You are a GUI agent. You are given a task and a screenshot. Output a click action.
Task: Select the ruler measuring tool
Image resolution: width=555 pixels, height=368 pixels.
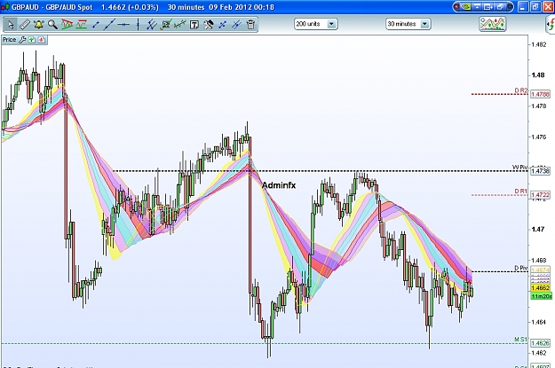point(25,25)
